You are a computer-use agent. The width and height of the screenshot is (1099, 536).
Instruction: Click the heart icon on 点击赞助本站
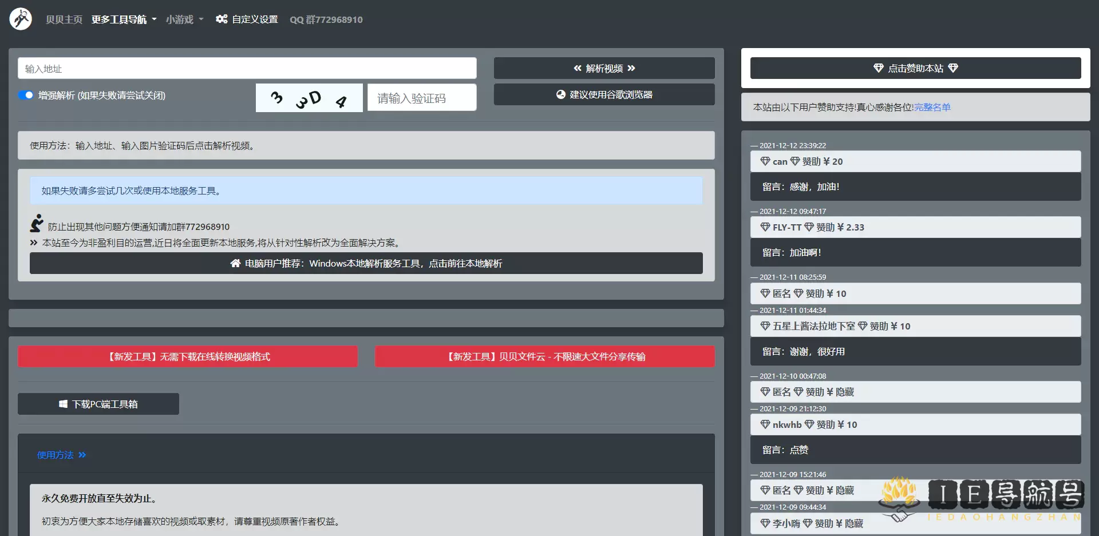[879, 68]
